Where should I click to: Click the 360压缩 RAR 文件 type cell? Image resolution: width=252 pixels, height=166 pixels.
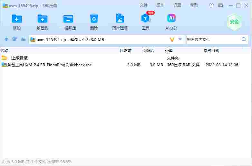[183, 65]
